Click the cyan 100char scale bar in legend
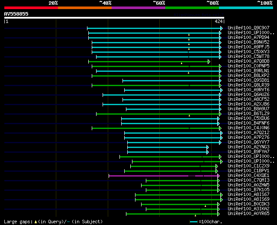Image resolution: width=277 pixels, height=225 pixels. (x=193, y=222)
